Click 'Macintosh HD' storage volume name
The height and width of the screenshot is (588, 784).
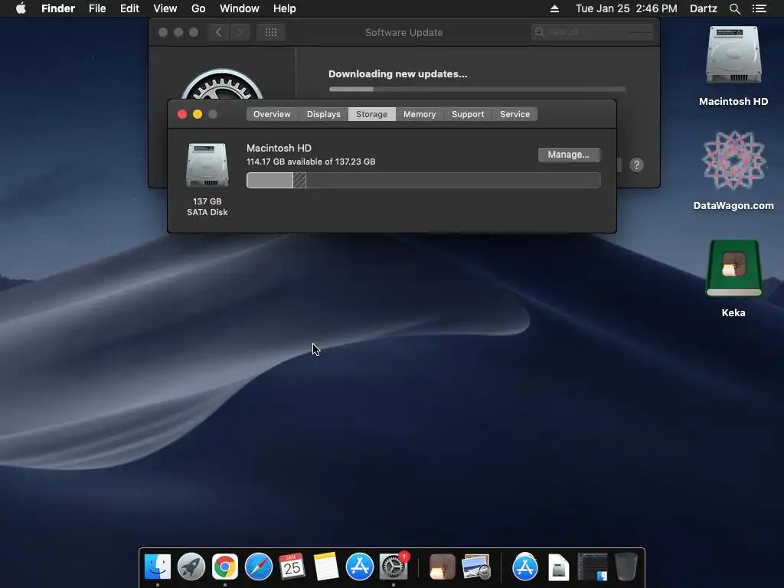click(279, 148)
